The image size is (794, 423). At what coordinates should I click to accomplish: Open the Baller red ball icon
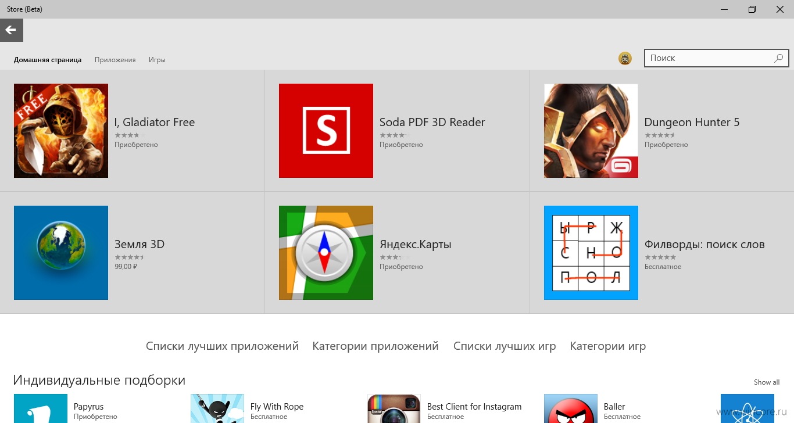[571, 408]
